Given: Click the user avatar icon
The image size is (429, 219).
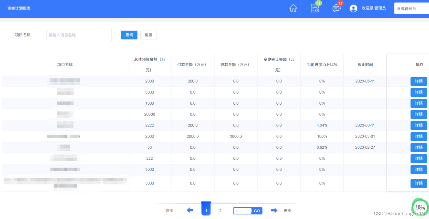Looking at the screenshot, I should click(354, 8).
